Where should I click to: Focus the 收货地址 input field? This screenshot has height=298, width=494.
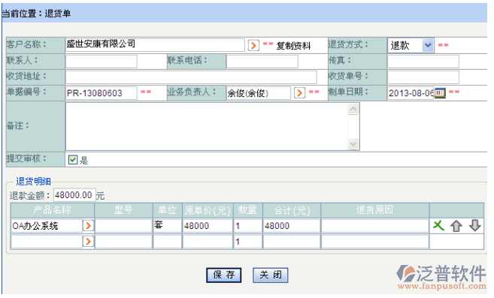(x=191, y=77)
